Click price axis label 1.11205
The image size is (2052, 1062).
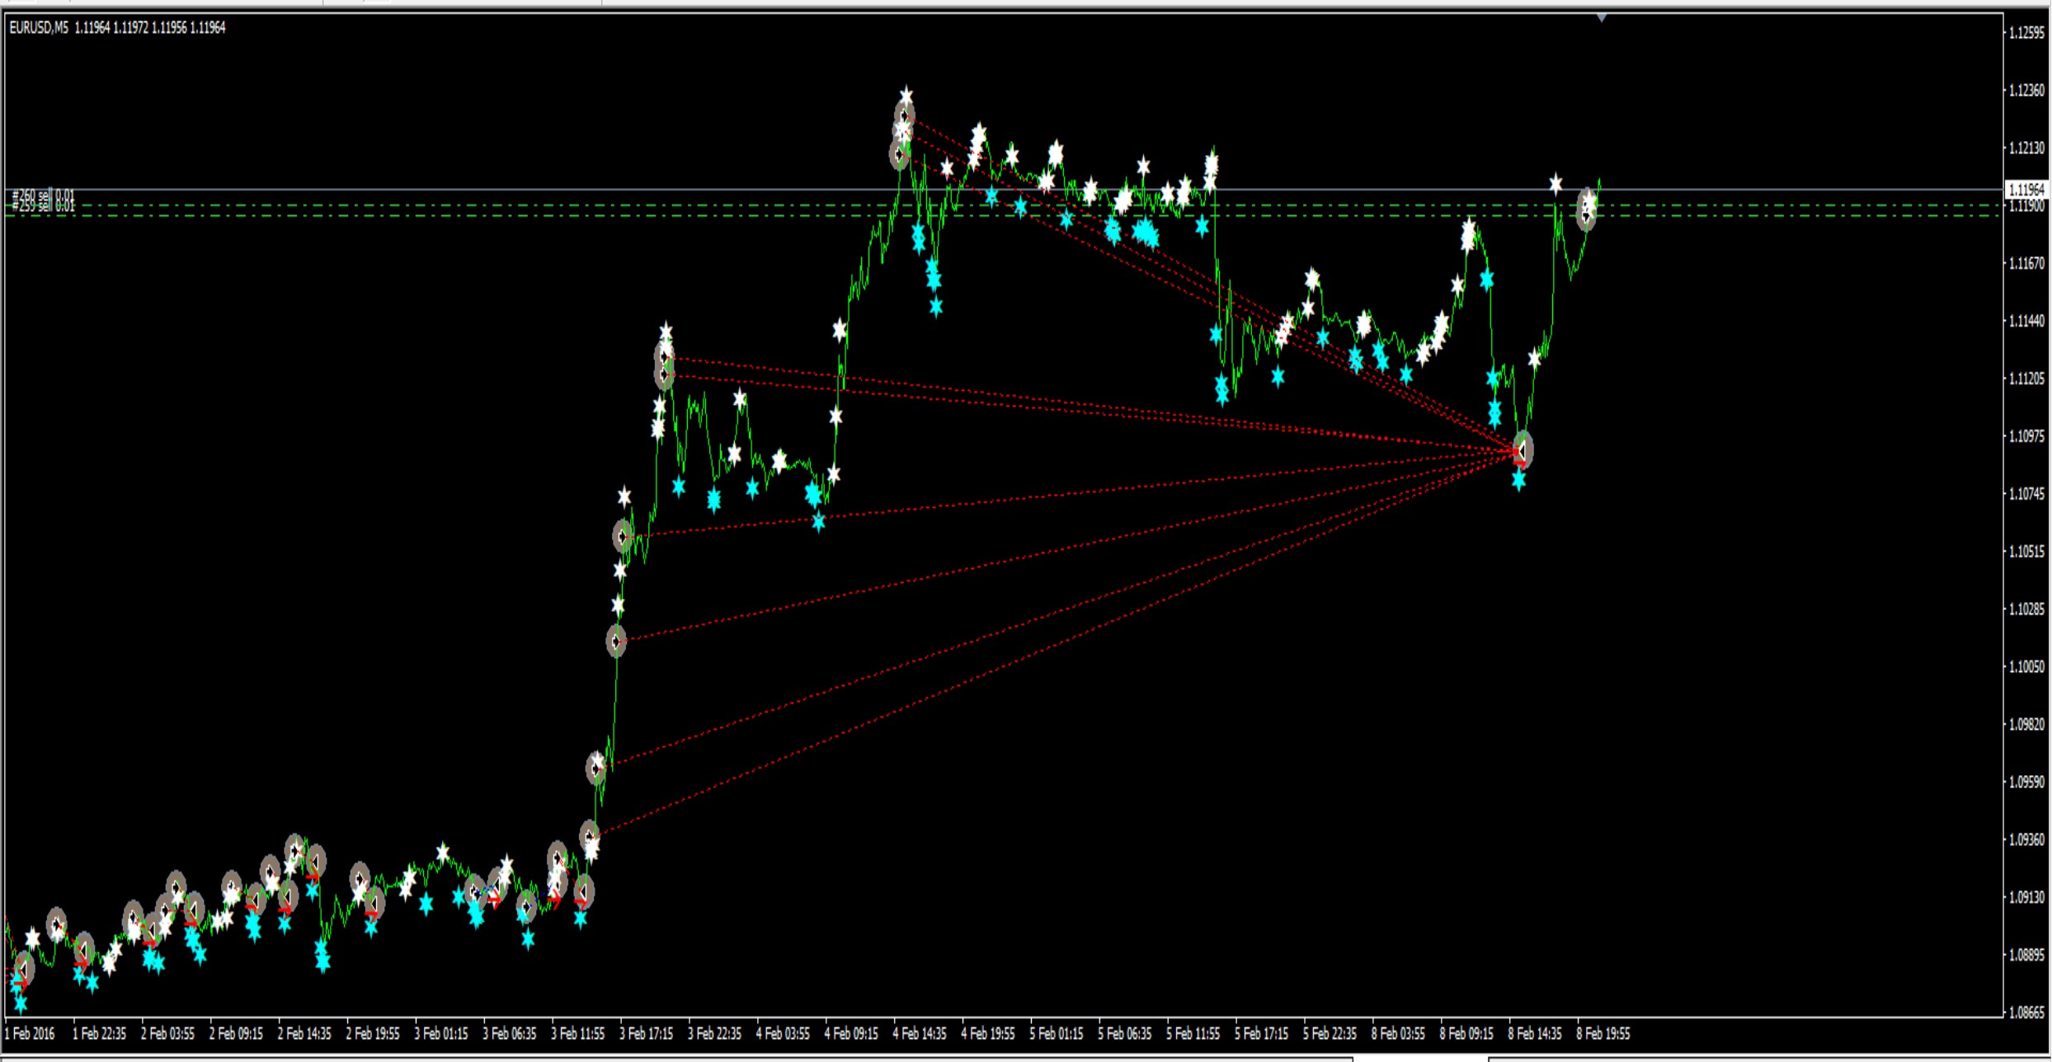point(2026,379)
